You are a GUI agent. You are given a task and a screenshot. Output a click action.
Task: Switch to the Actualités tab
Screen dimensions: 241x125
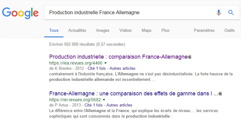[77, 30]
